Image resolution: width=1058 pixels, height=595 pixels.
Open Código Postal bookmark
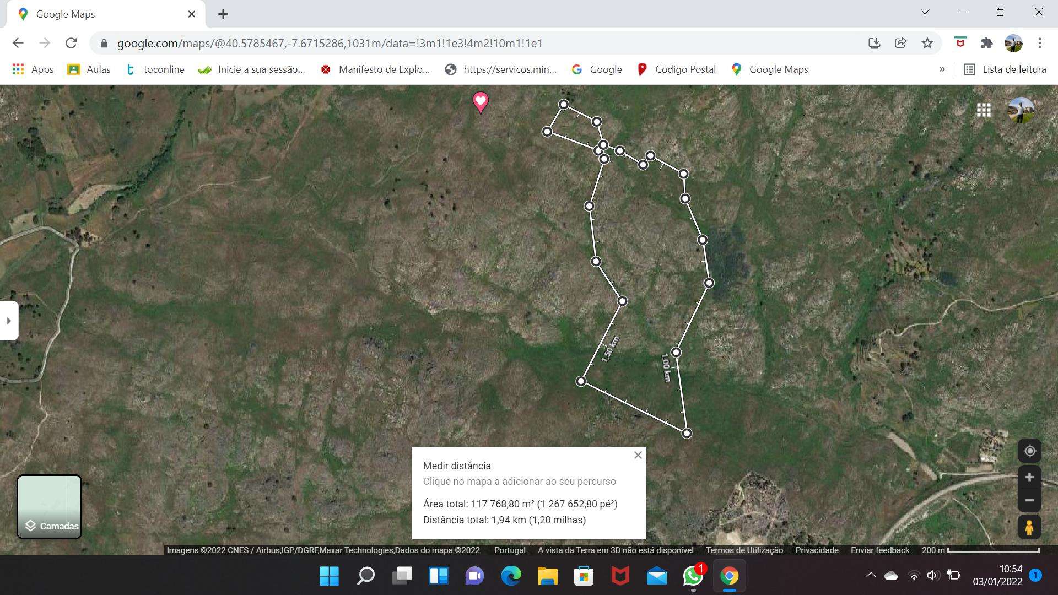tap(676, 69)
